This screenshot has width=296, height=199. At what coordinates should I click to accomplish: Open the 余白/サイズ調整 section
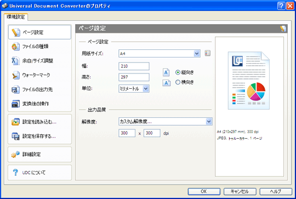pos(39,61)
